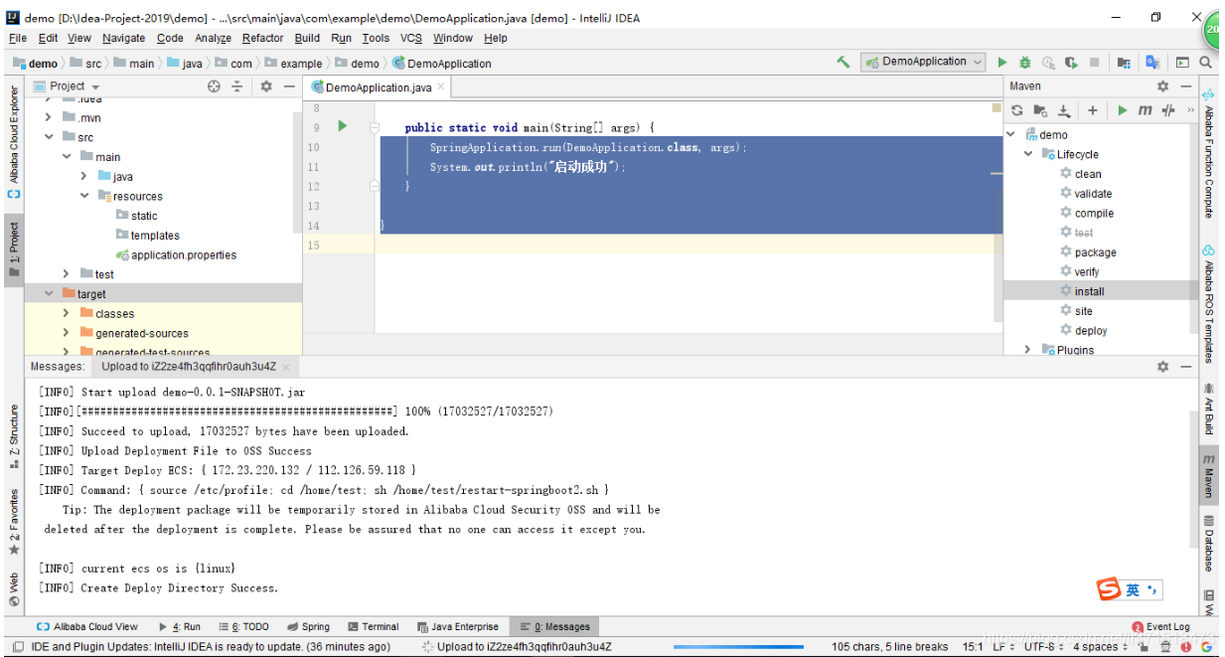Select application.properties in the project tree

[184, 254]
